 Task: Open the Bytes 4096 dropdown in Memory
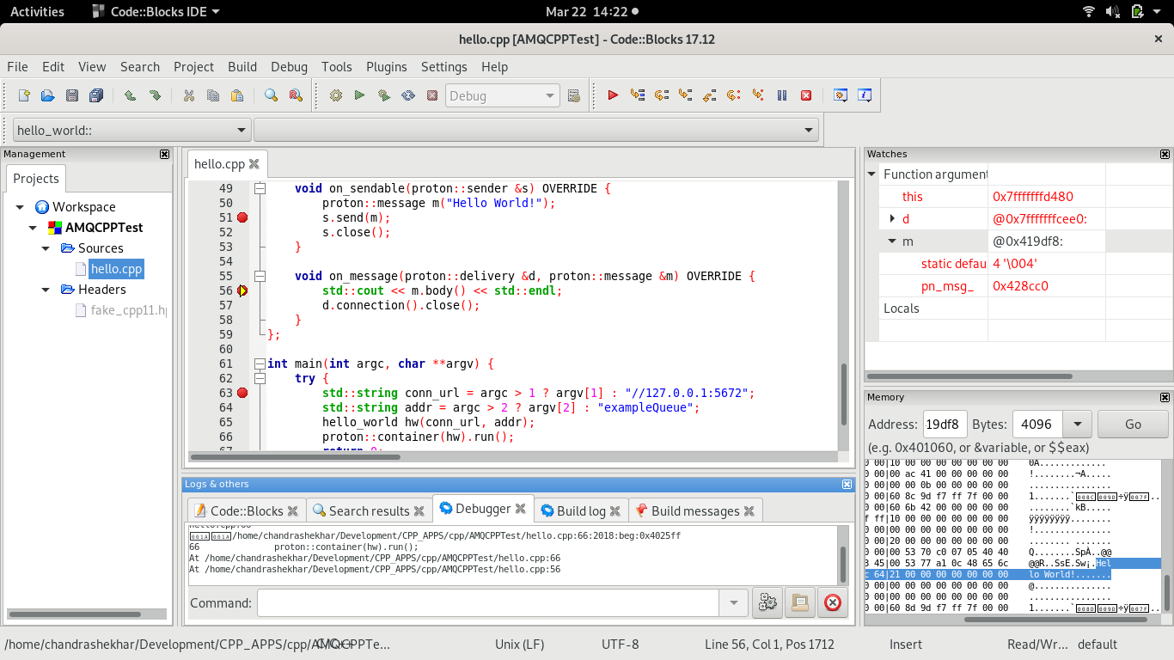pos(1077,424)
